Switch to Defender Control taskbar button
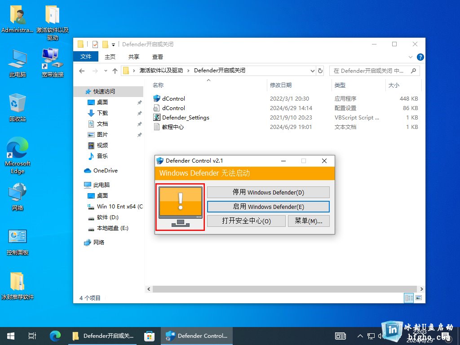 coord(197,336)
